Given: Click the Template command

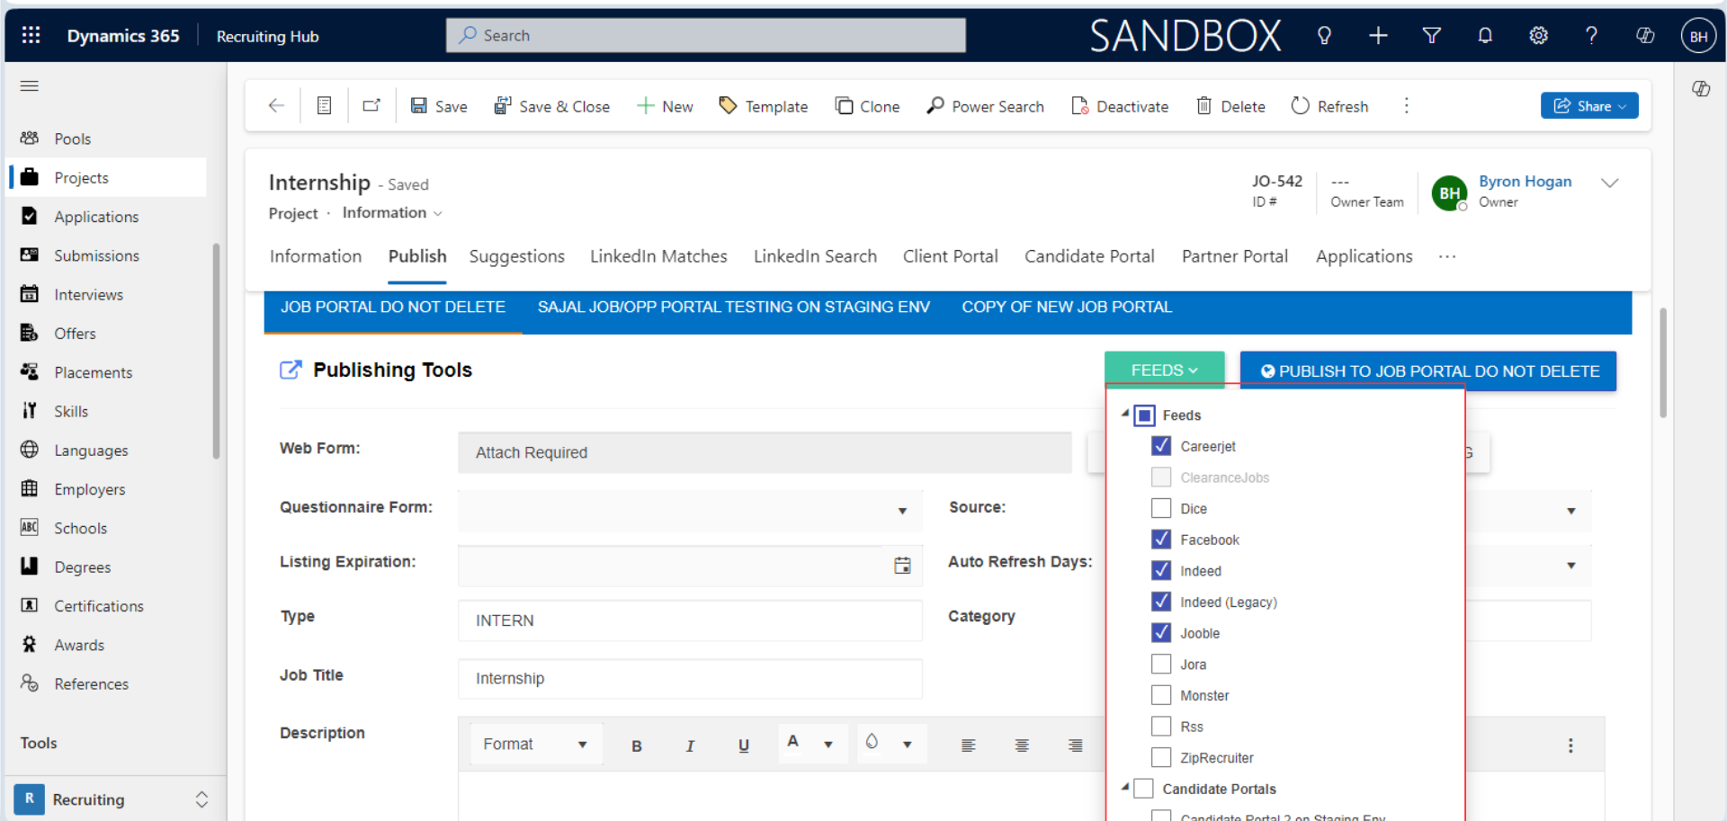Looking at the screenshot, I should tap(764, 106).
